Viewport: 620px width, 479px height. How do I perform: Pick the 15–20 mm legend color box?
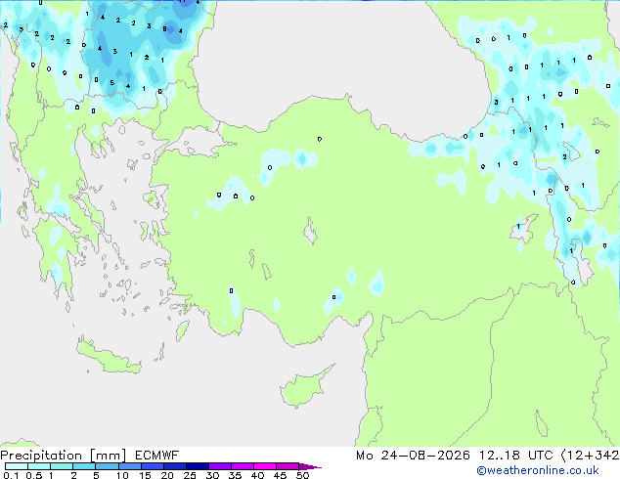pos(153,466)
